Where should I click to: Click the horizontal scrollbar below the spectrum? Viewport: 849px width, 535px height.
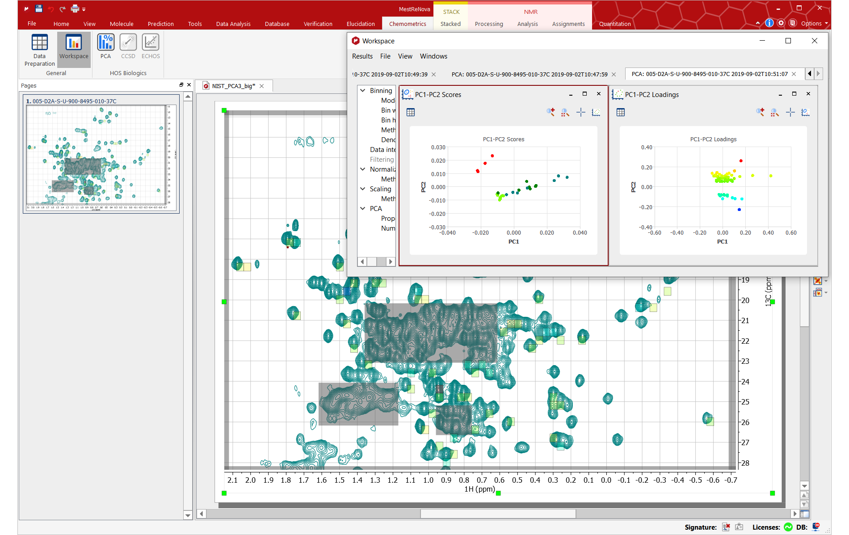click(x=497, y=514)
